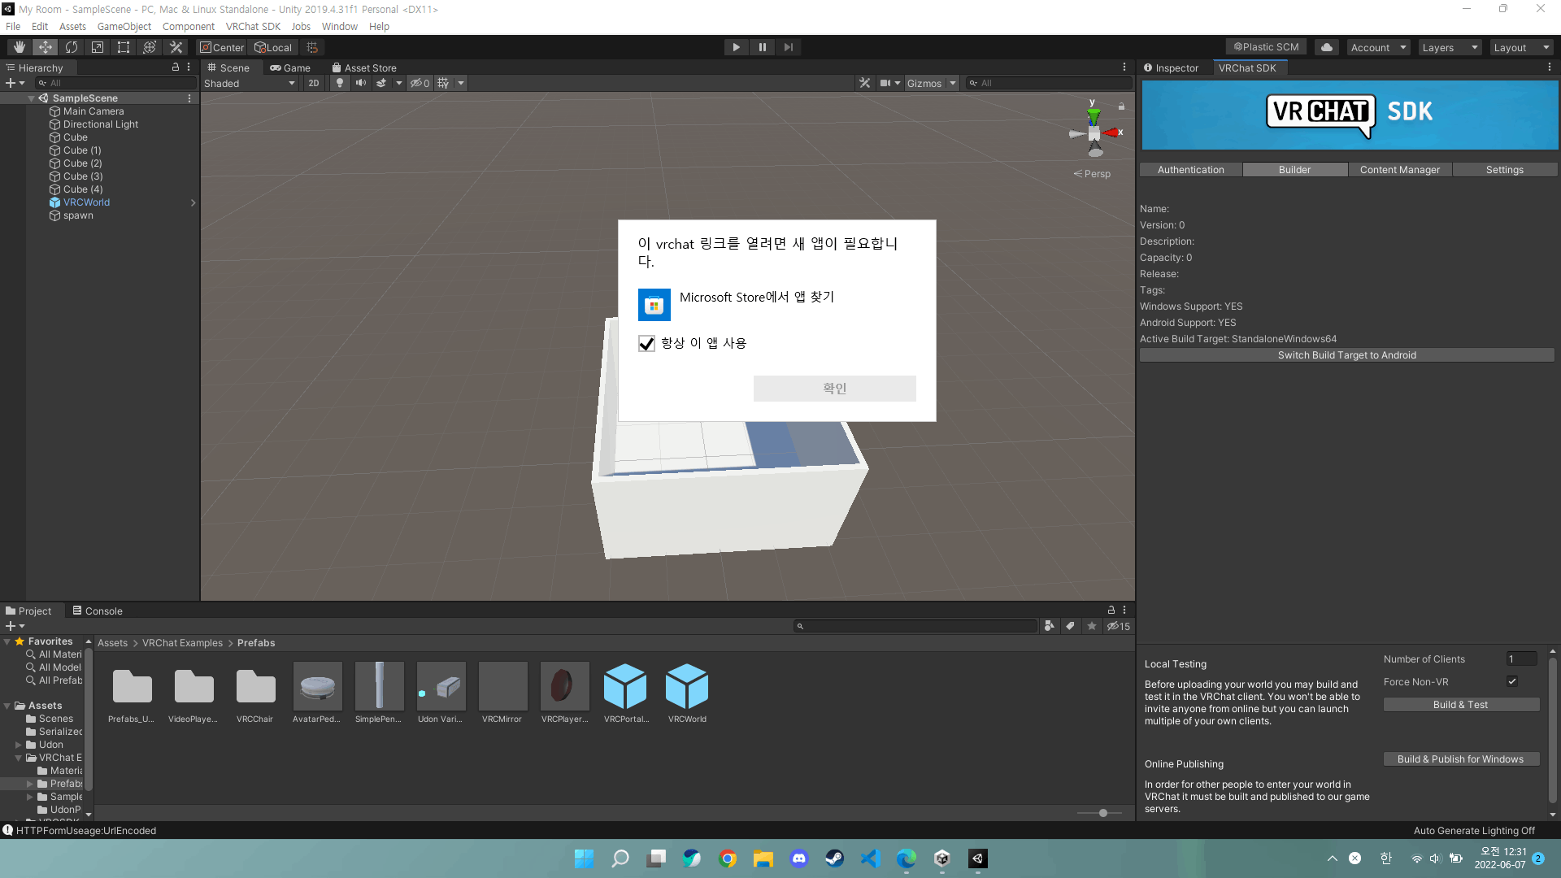The image size is (1561, 878).
Task: Click the Play button
Action: click(736, 47)
